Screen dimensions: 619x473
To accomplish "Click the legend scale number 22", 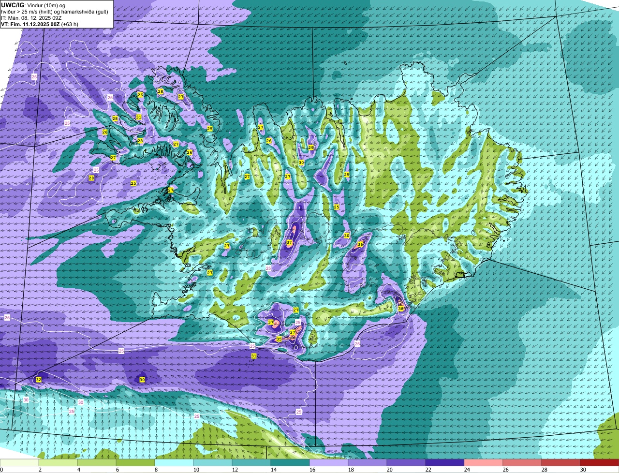I will coord(427,470).
